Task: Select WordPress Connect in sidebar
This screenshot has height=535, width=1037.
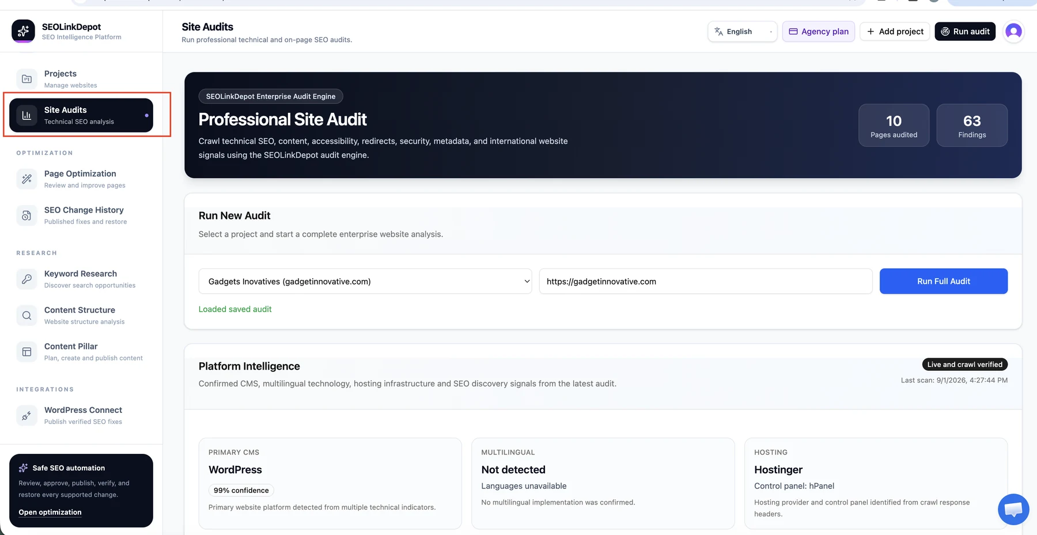Action: [x=81, y=415]
